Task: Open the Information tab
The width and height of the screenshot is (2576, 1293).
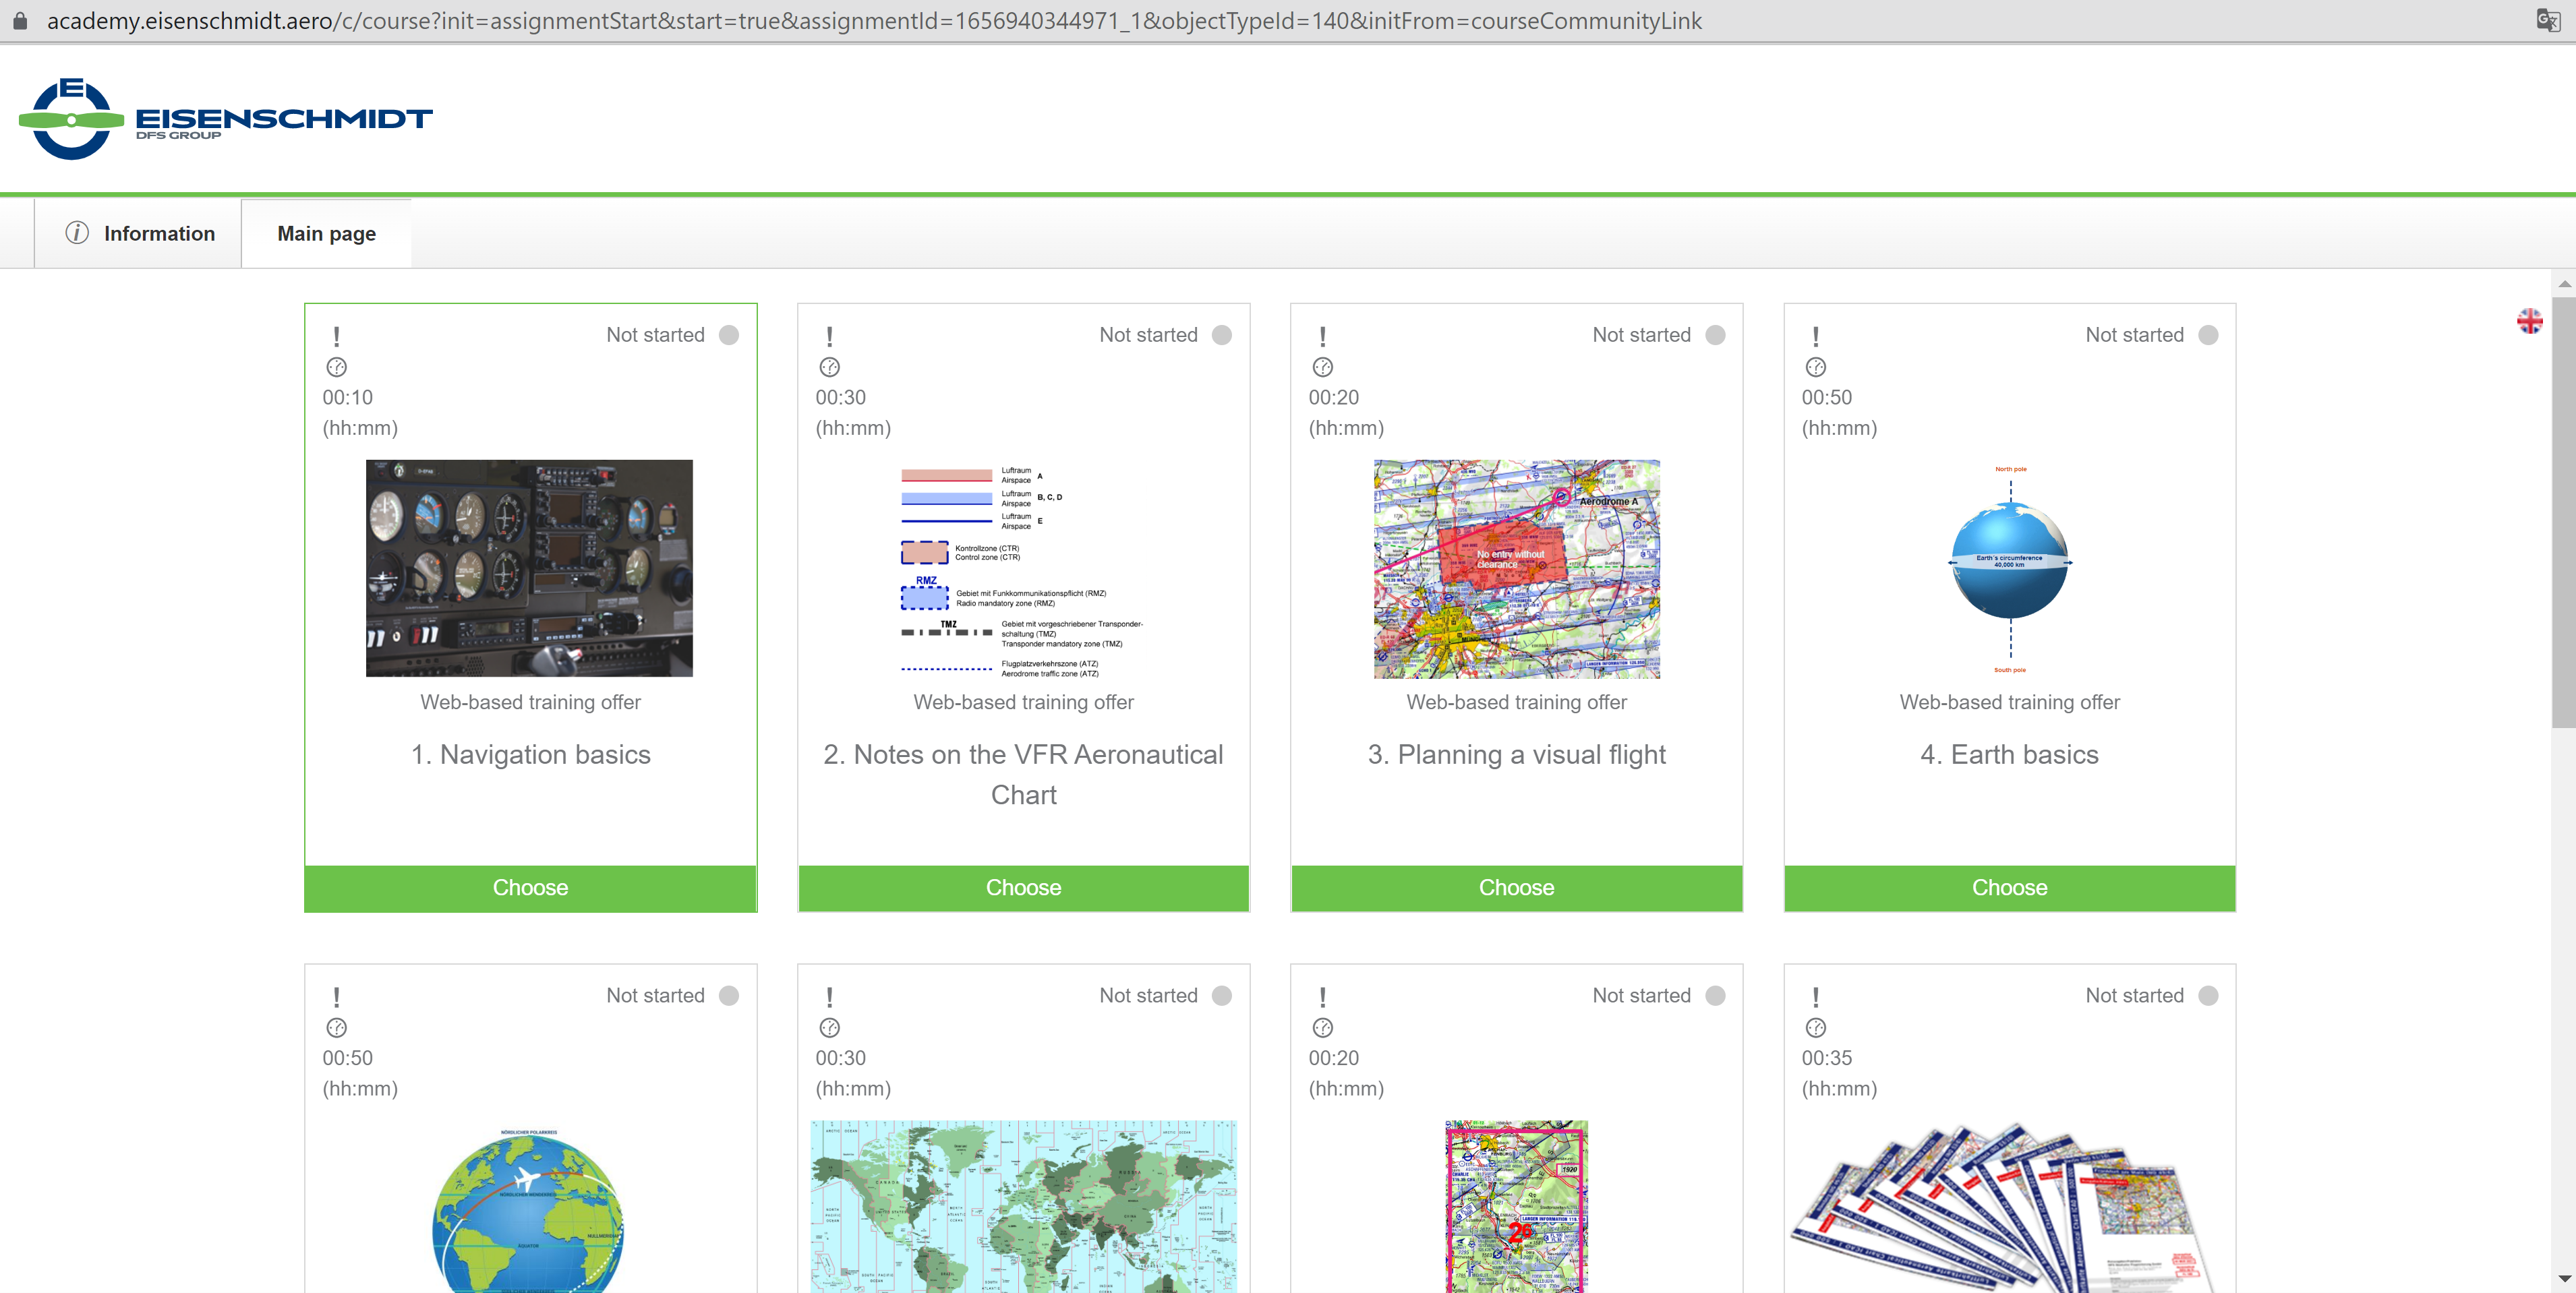Action: pos(138,233)
